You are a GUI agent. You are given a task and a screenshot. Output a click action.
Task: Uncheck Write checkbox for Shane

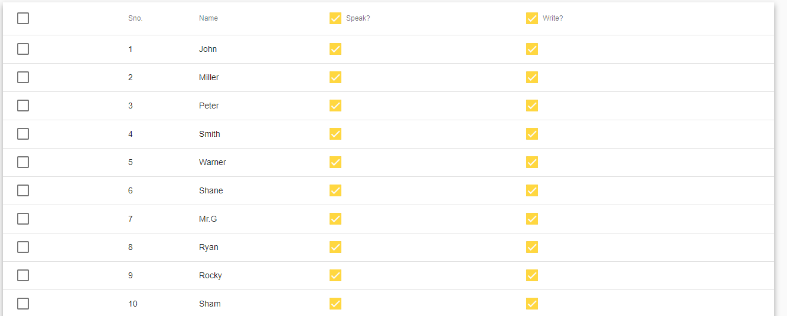point(532,190)
